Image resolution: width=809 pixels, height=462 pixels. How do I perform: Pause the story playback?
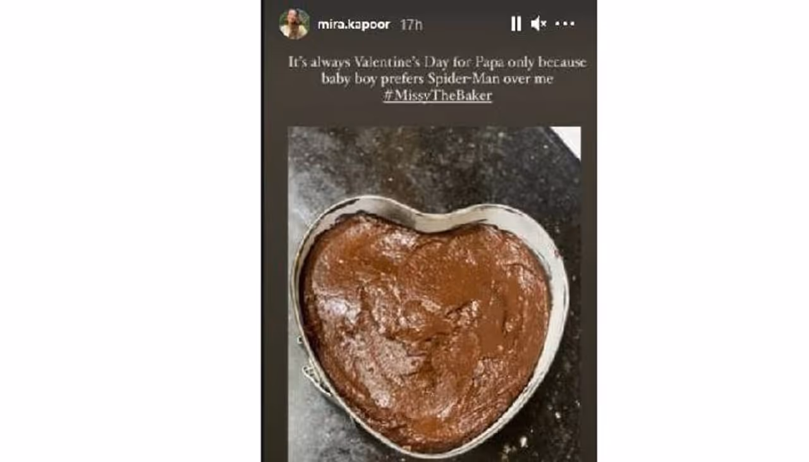point(516,24)
